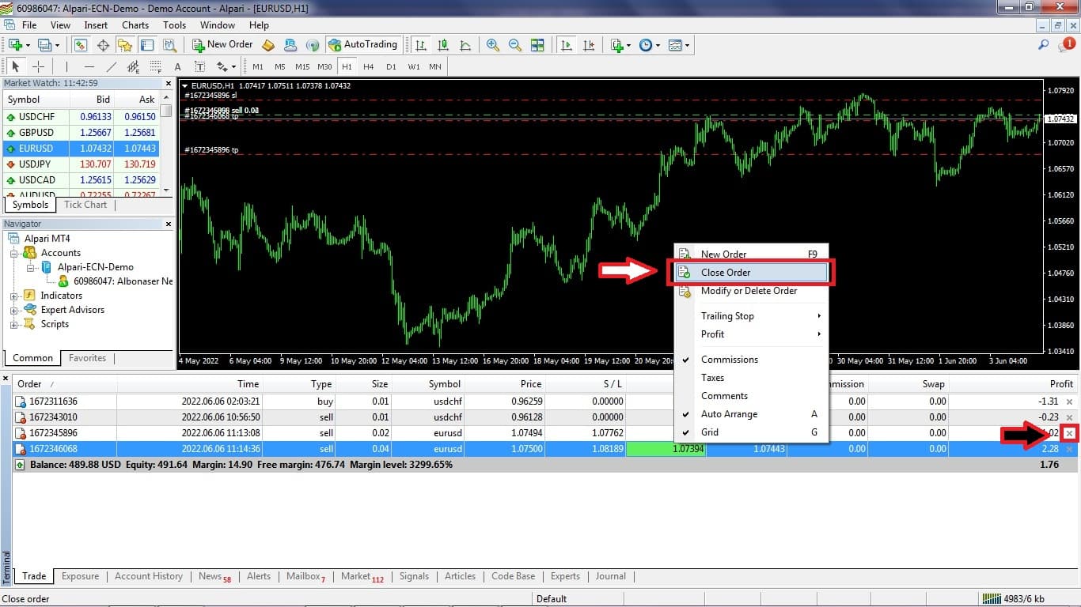Screen dimensions: 1081x607
Task: Toggle the AutoTrading button
Action: pyautogui.click(x=362, y=45)
